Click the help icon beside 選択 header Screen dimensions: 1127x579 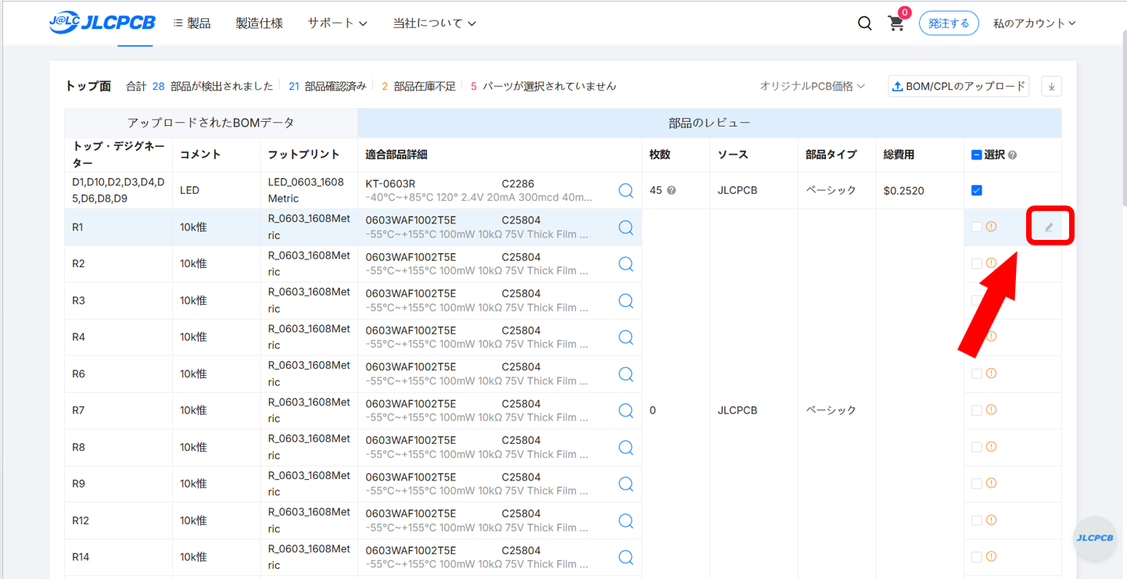click(1012, 155)
